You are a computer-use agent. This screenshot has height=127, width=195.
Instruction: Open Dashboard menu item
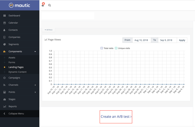coord(14,15)
